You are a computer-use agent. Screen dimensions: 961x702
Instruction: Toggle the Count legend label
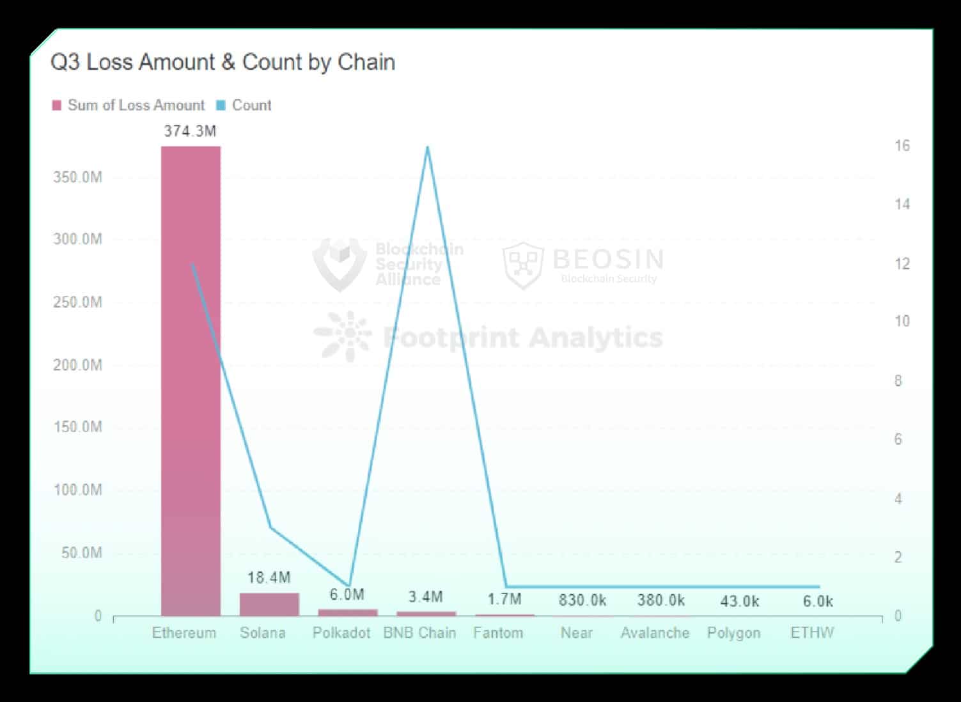click(x=251, y=105)
